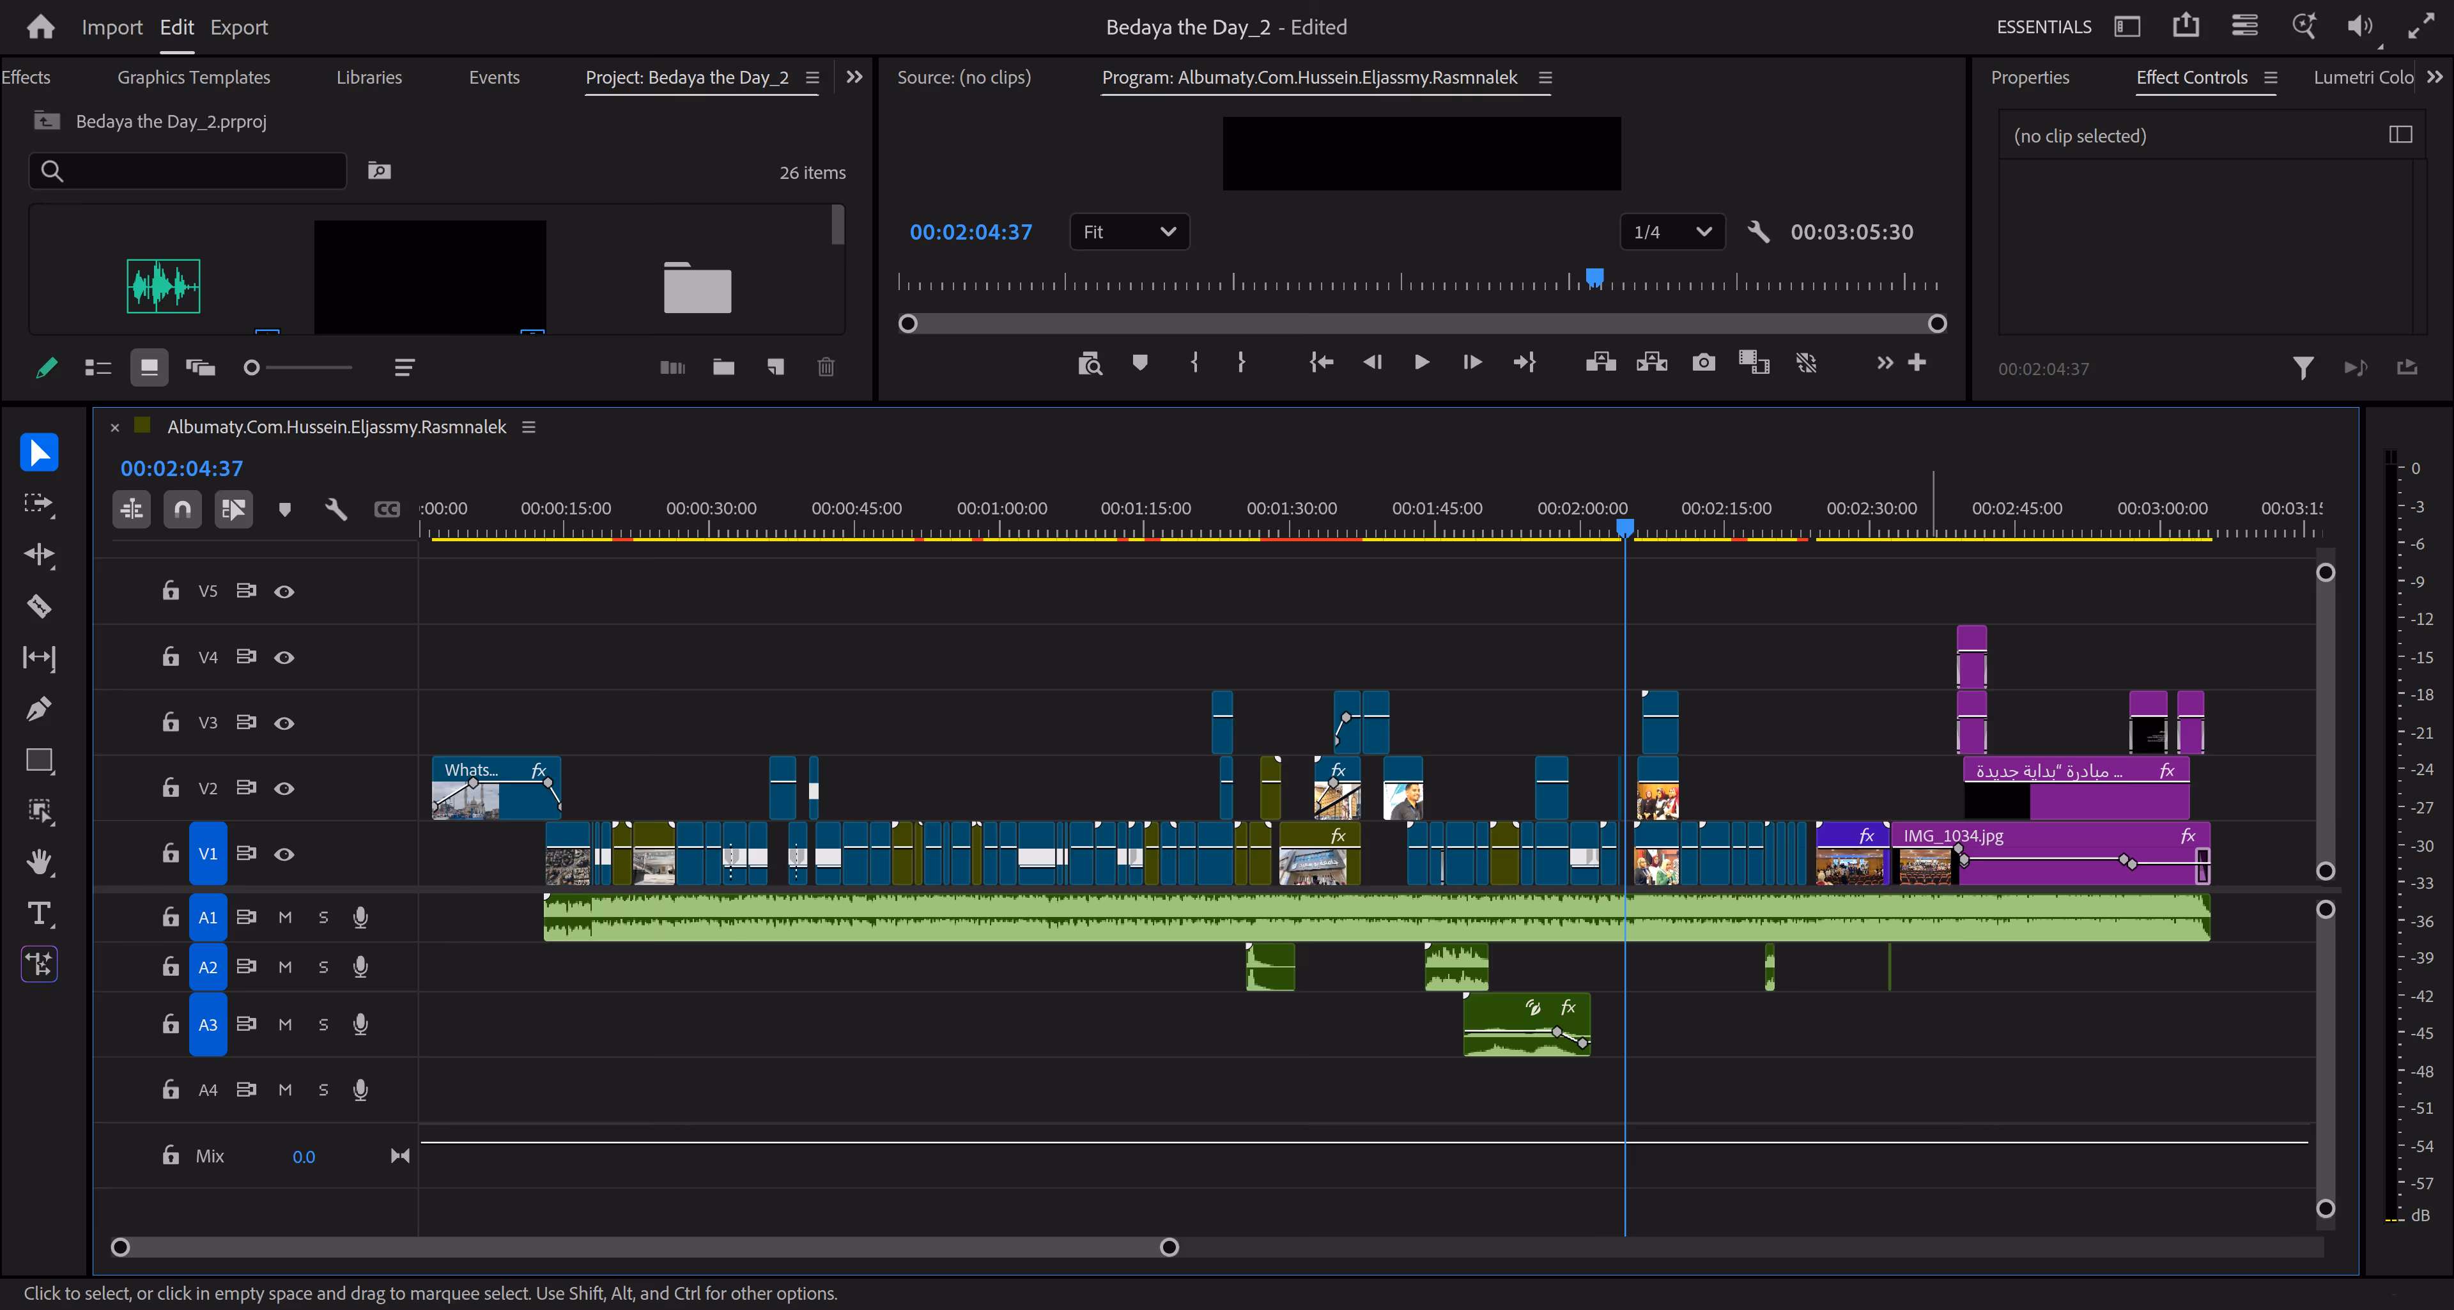Go to In point button
The height and width of the screenshot is (1310, 2454).
point(1320,362)
